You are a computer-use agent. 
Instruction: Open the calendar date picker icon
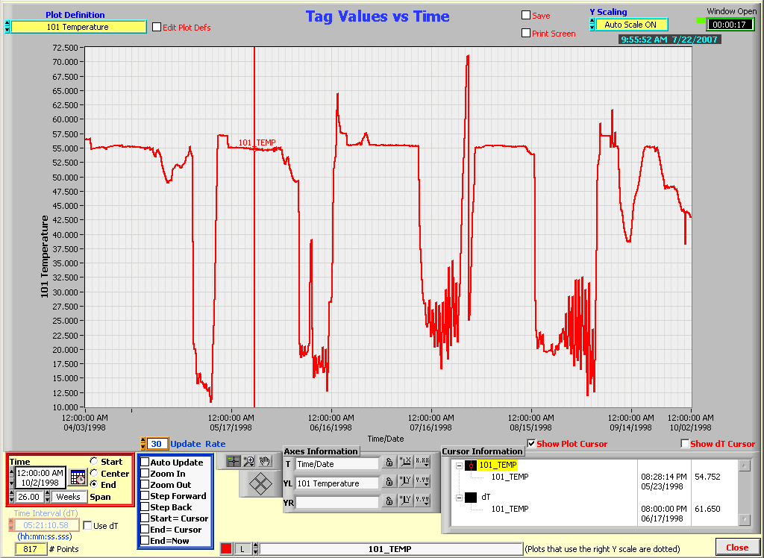78,477
